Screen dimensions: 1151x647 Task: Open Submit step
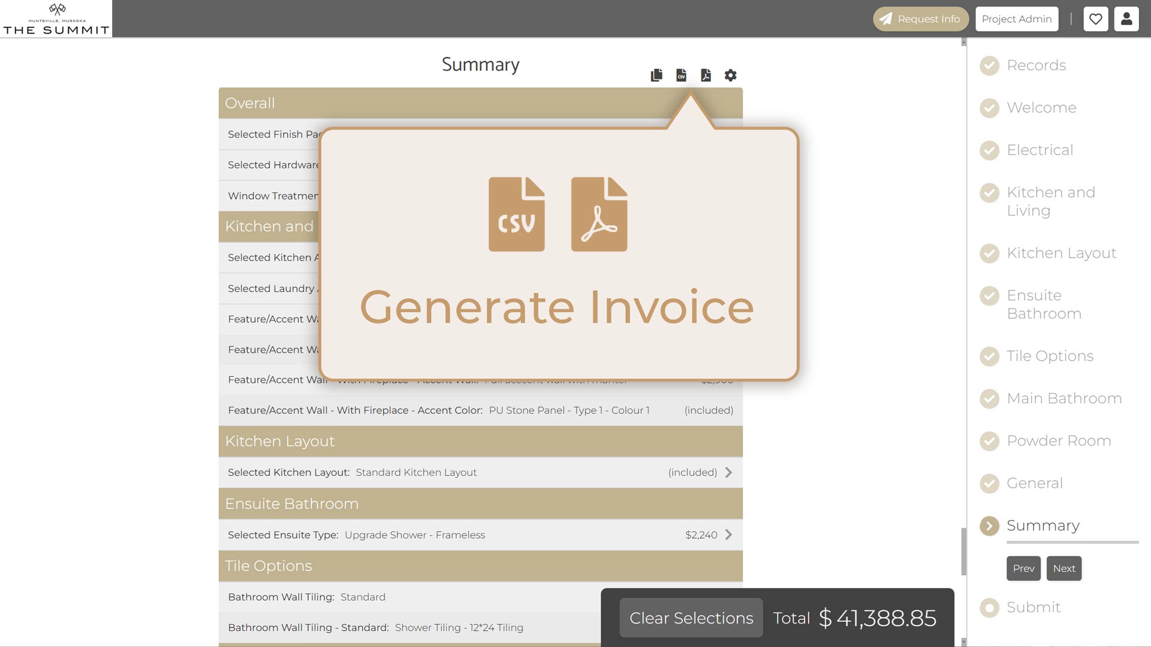1033,607
